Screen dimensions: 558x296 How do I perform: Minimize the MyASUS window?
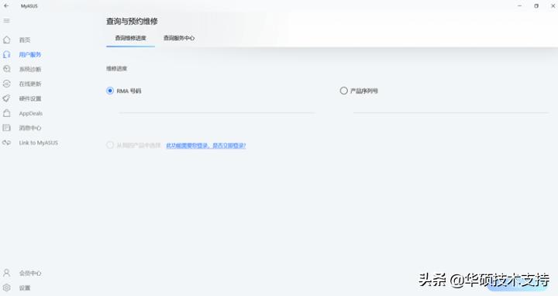[519, 6]
